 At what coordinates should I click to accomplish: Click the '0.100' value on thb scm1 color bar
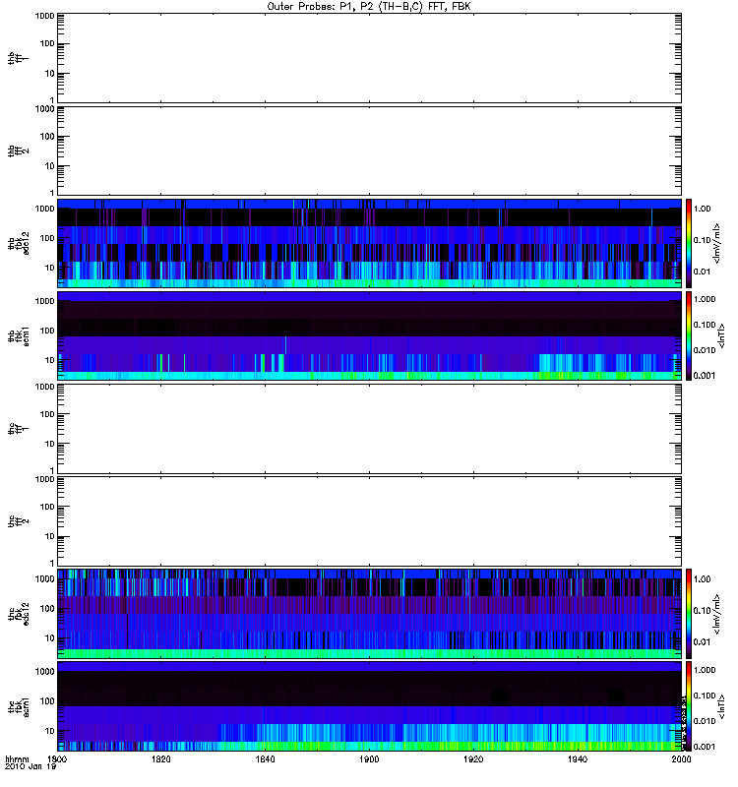(x=705, y=325)
